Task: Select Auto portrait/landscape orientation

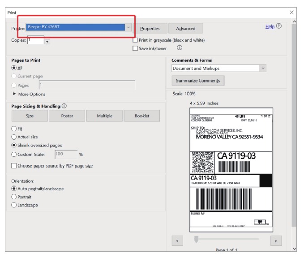Action: coord(14,189)
